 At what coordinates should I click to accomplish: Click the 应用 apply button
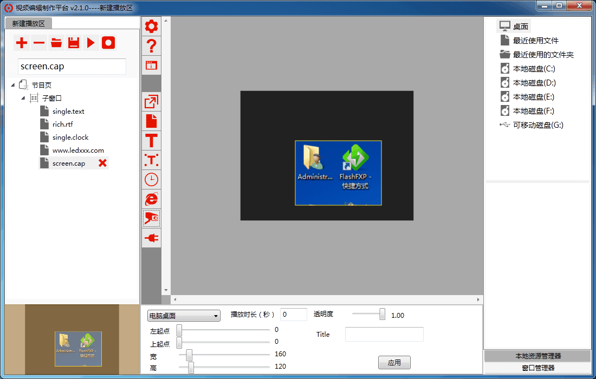[x=394, y=362]
